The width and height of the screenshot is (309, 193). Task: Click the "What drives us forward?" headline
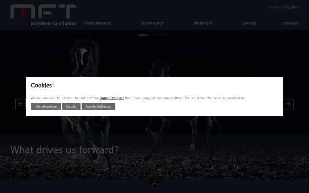[x=64, y=150]
